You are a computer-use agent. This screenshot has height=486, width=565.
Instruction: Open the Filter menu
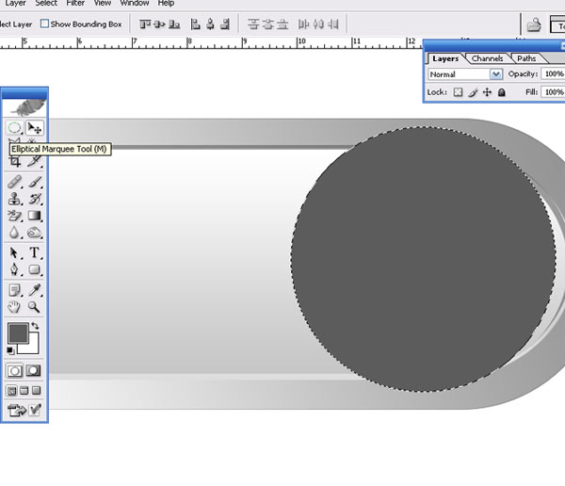[75, 3]
